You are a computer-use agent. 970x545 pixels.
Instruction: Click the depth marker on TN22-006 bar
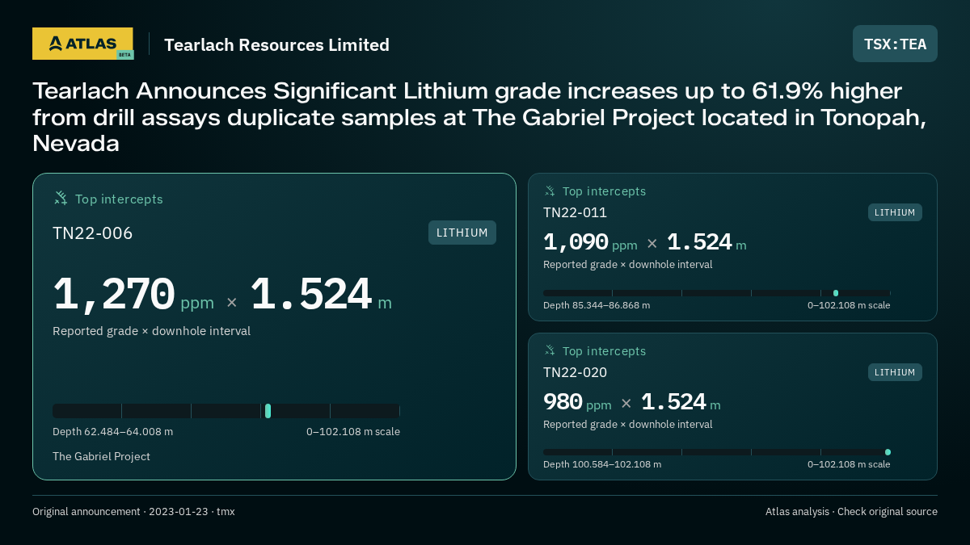268,411
